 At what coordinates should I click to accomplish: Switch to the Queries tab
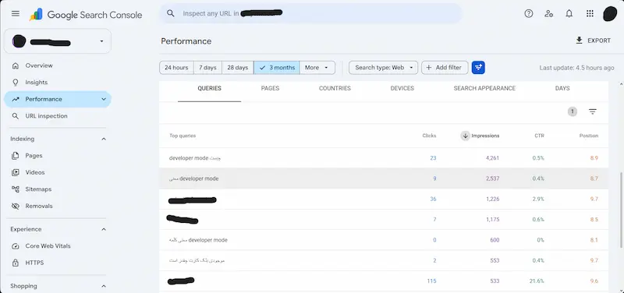(x=209, y=89)
